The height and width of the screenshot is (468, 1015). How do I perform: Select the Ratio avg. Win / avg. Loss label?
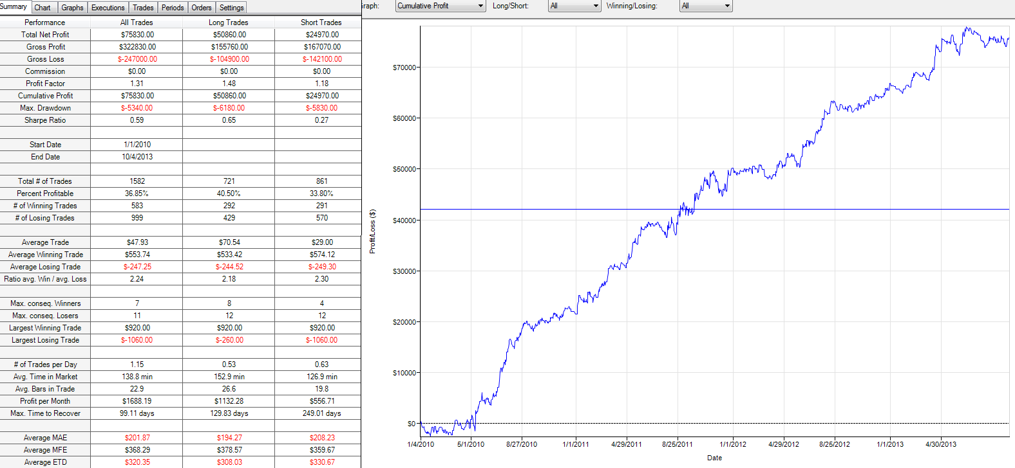[x=45, y=279]
